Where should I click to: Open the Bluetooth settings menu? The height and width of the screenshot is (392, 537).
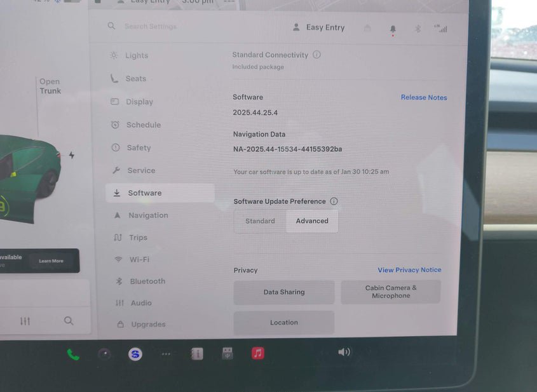(x=140, y=281)
